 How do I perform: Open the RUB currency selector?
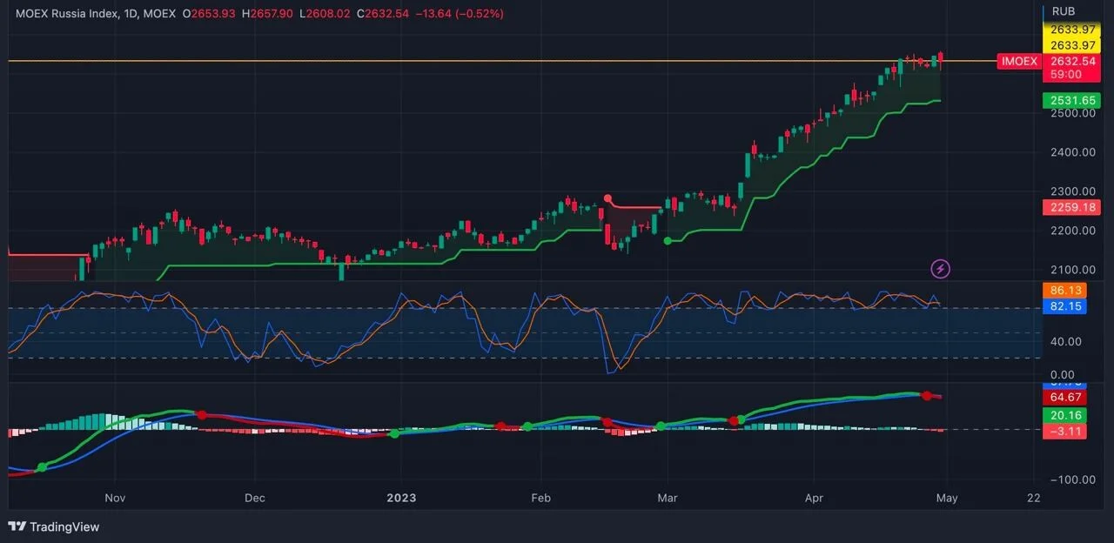[x=1064, y=11]
